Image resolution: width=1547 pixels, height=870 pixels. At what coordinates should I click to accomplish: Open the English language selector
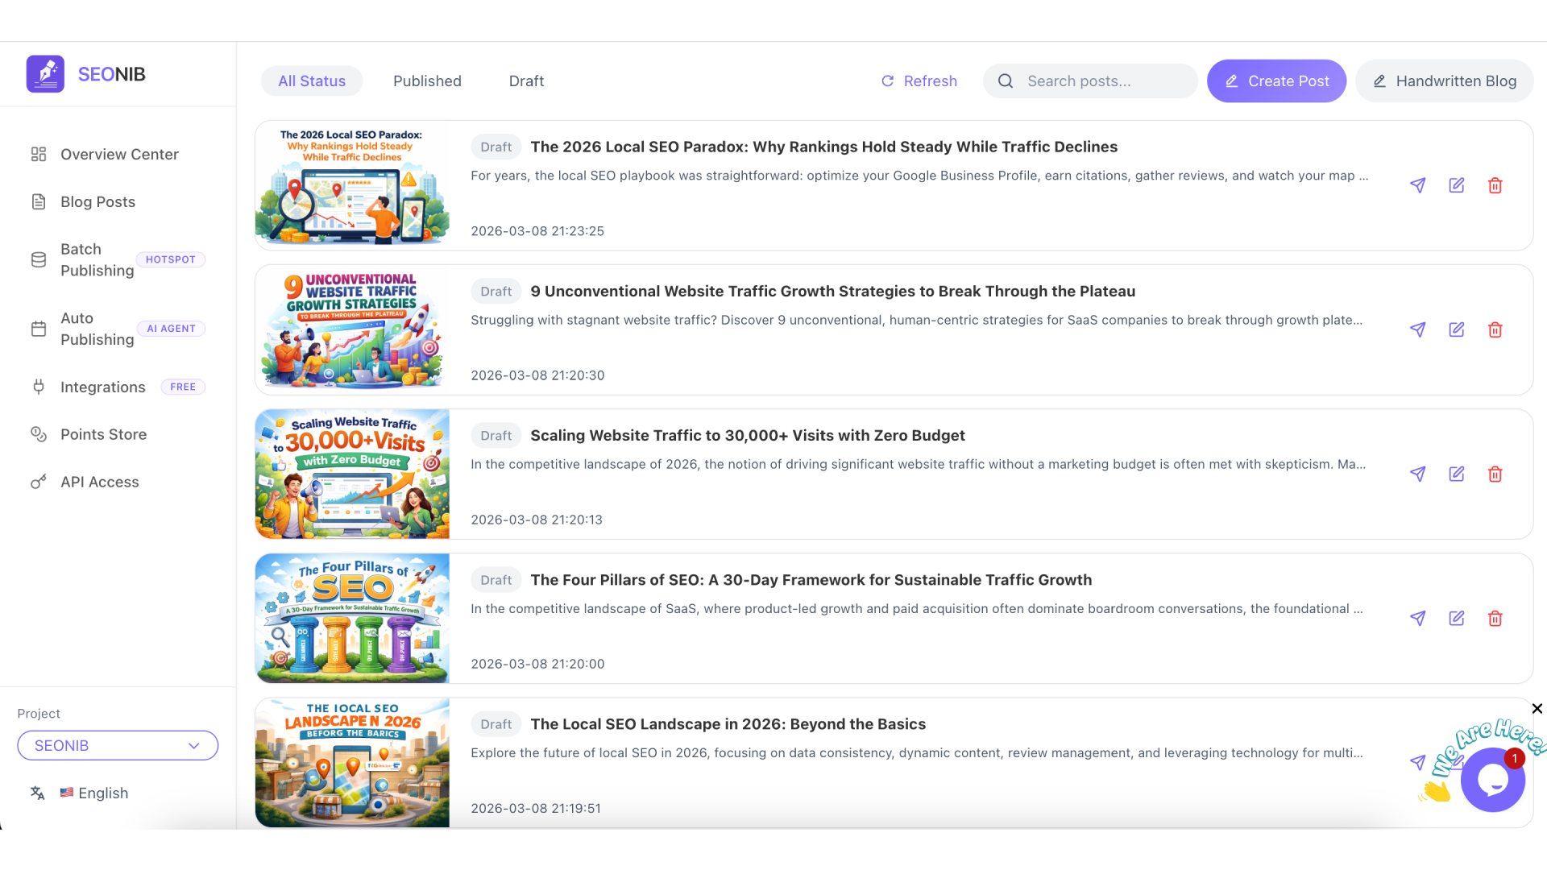coord(94,793)
